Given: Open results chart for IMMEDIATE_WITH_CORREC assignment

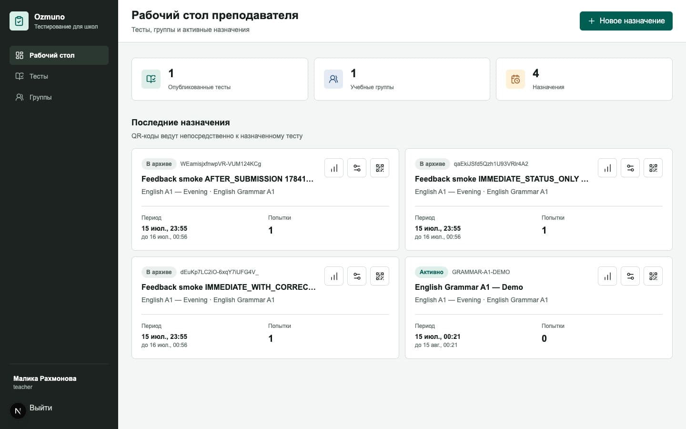Looking at the screenshot, I should click(x=334, y=276).
